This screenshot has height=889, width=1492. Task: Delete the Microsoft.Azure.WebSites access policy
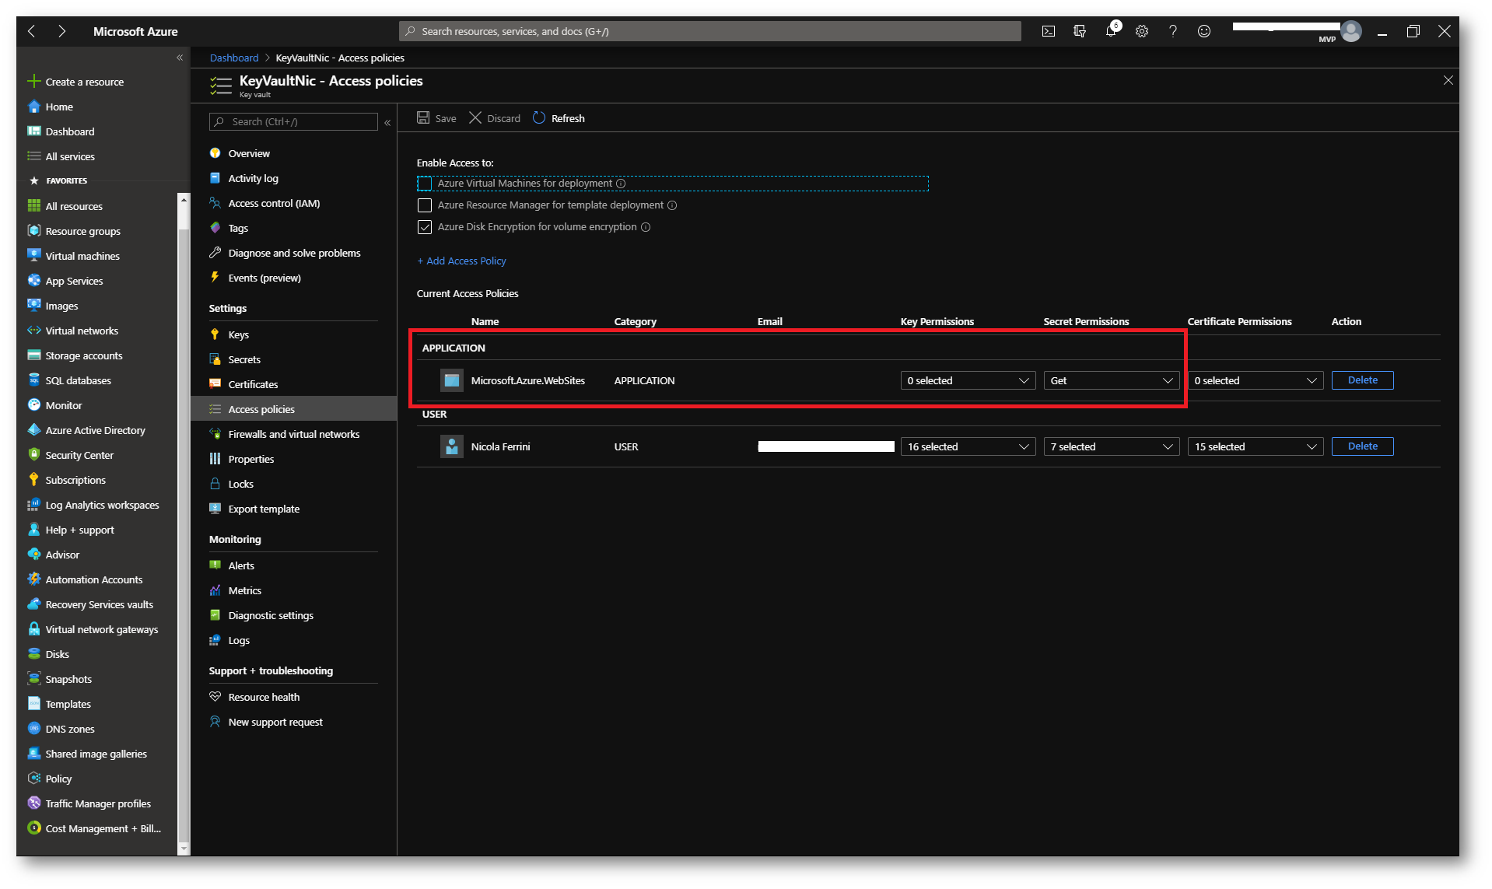point(1362,380)
